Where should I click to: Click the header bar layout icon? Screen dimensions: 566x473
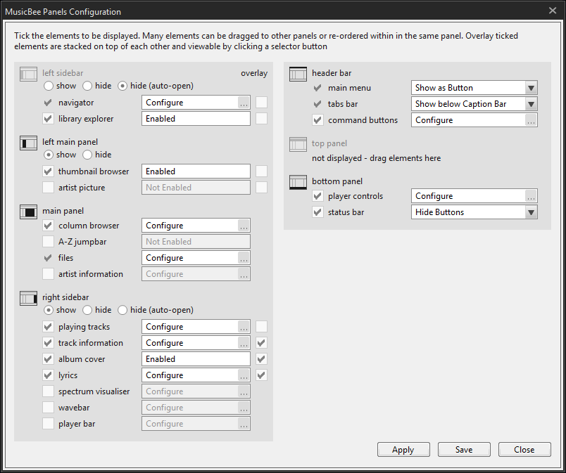pos(298,74)
